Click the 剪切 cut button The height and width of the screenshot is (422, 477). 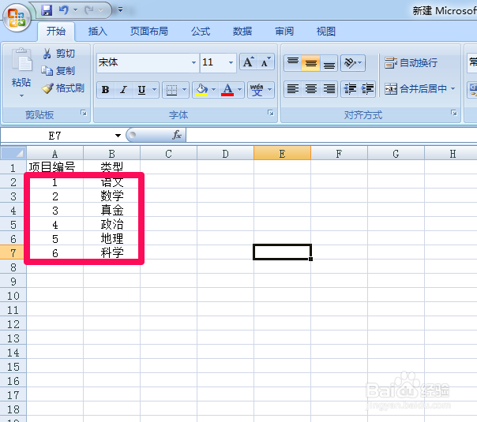(58, 54)
